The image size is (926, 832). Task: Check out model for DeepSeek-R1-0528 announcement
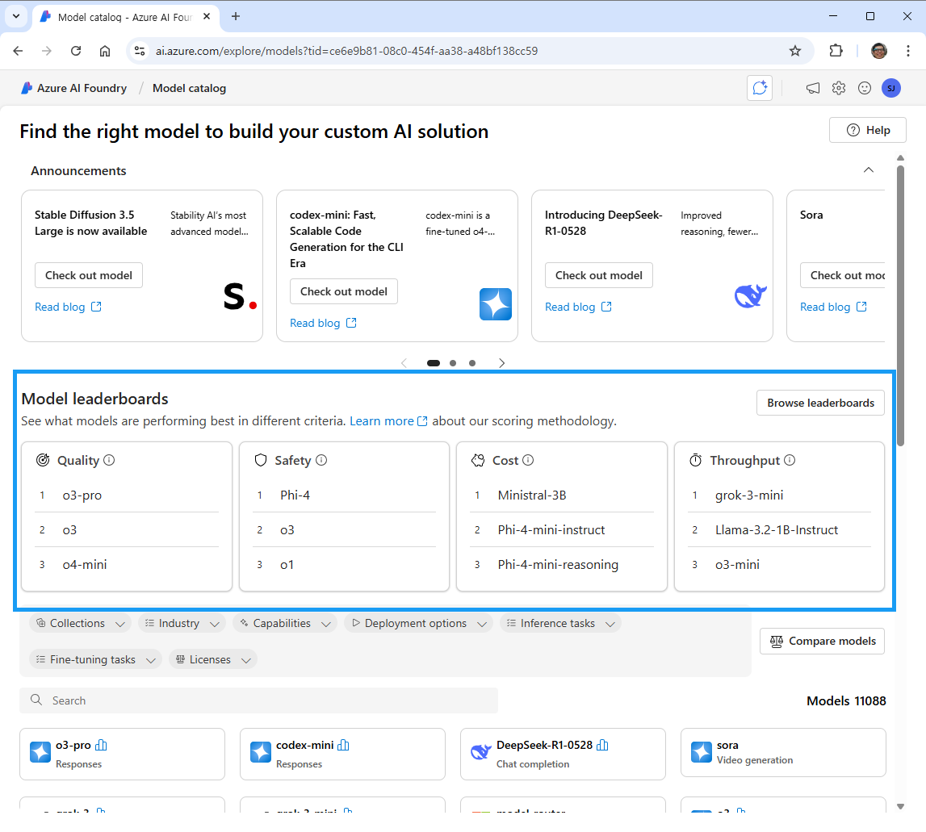pyautogui.click(x=599, y=275)
